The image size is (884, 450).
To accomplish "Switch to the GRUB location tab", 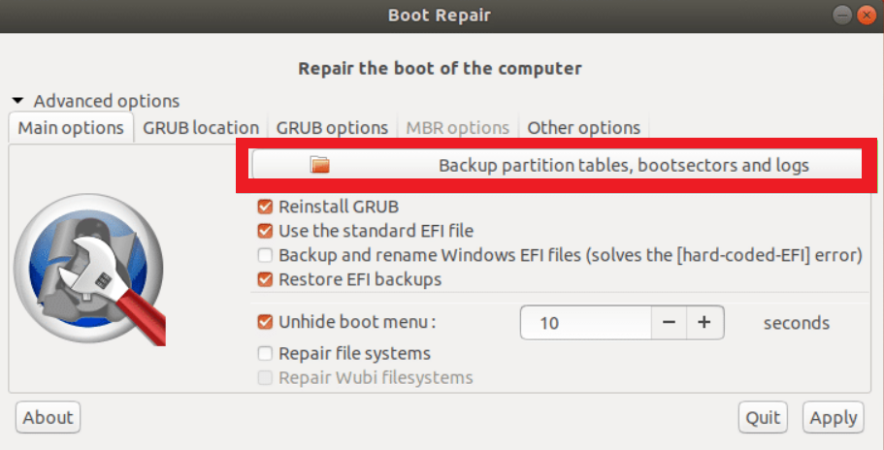I will [x=201, y=128].
